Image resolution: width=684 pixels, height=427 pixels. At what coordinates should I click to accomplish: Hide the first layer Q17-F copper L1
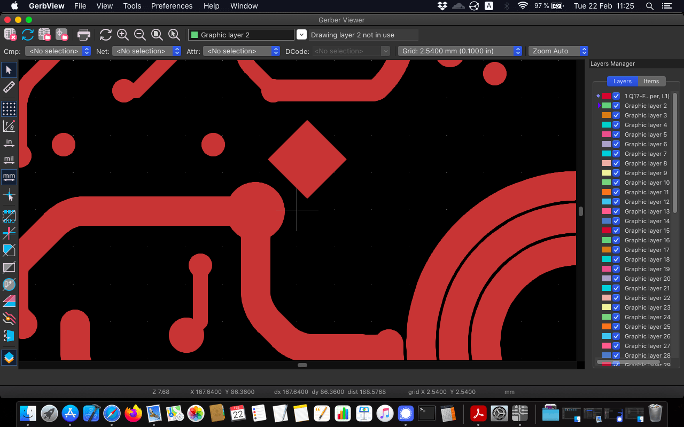[x=616, y=96]
